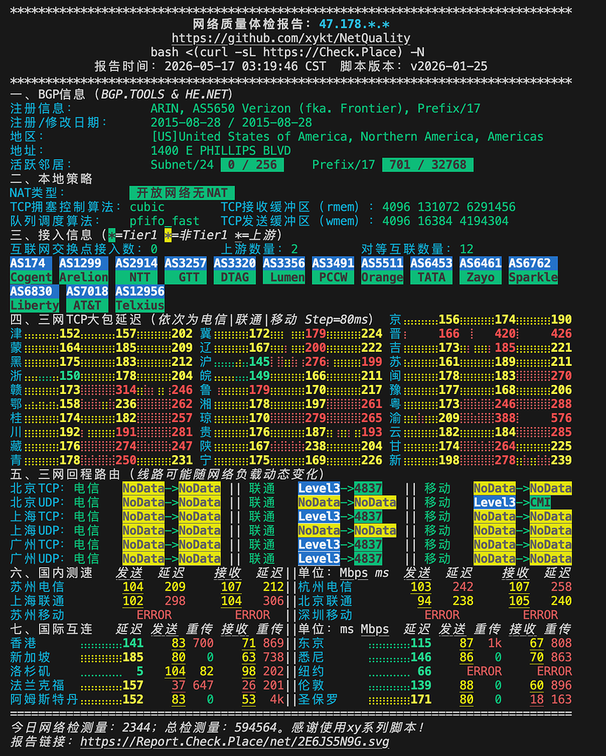Open the github.com/xykt/NetQuality link

[291, 38]
